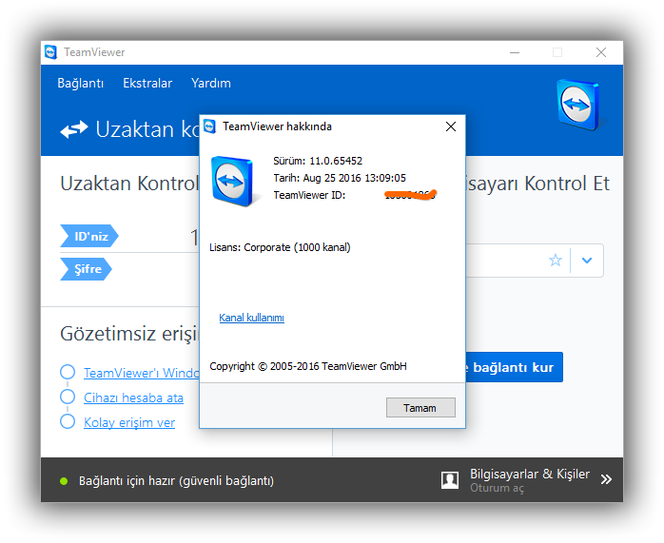Click the favorite star icon in the partner ID field
This screenshot has height=543, width=664.
556,260
